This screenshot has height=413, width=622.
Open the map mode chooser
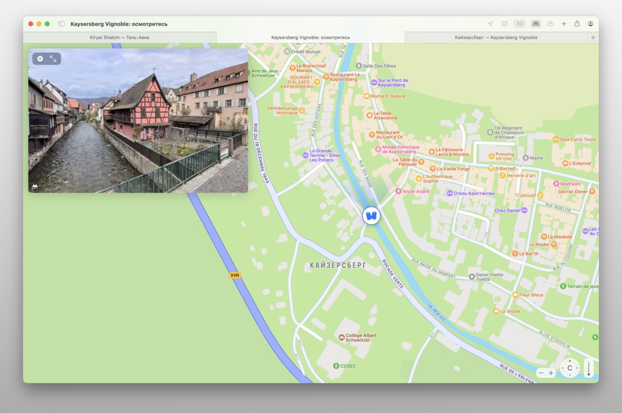tap(504, 24)
